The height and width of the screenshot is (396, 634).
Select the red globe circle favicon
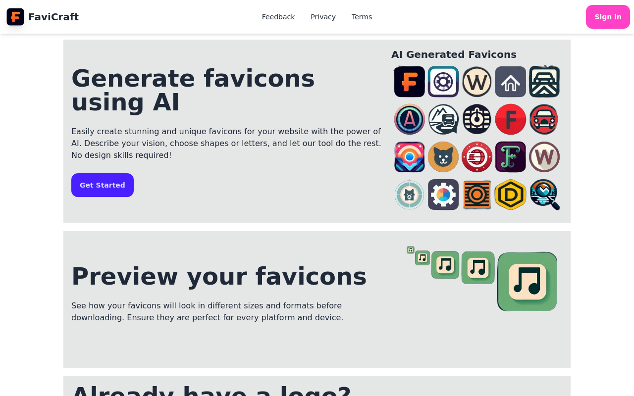(x=477, y=157)
